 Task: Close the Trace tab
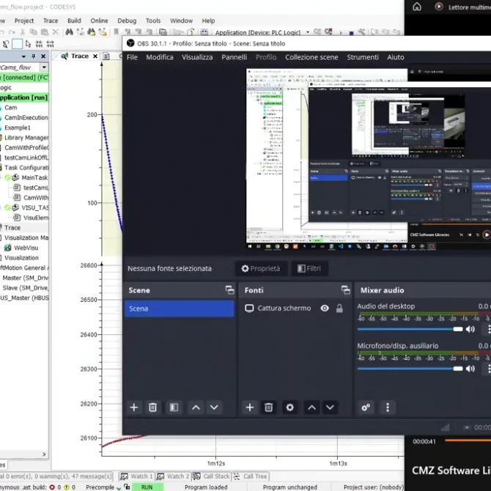95,56
